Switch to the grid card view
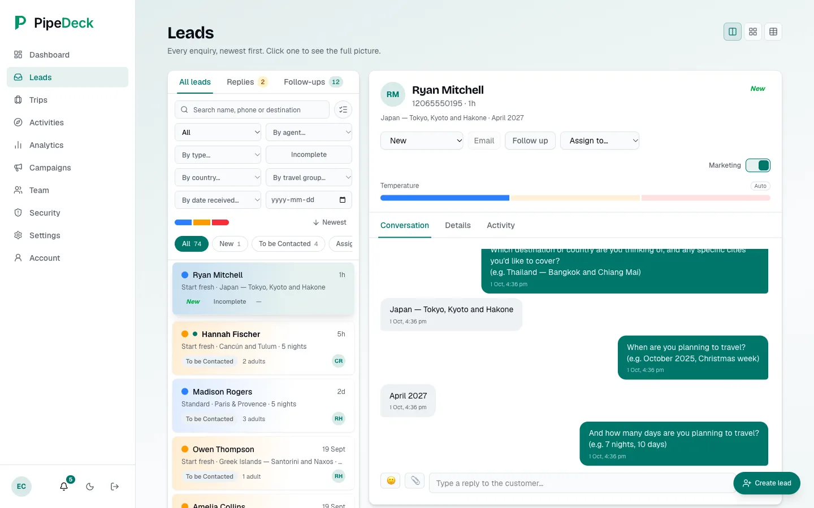The image size is (814, 508). pos(753,32)
